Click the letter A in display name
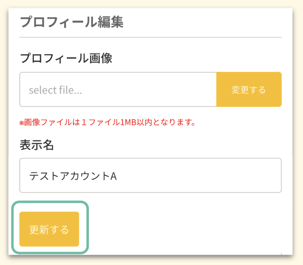The height and width of the screenshot is (265, 303). [x=113, y=176]
